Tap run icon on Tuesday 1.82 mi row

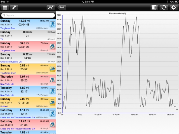pyautogui.click(x=53, y=91)
